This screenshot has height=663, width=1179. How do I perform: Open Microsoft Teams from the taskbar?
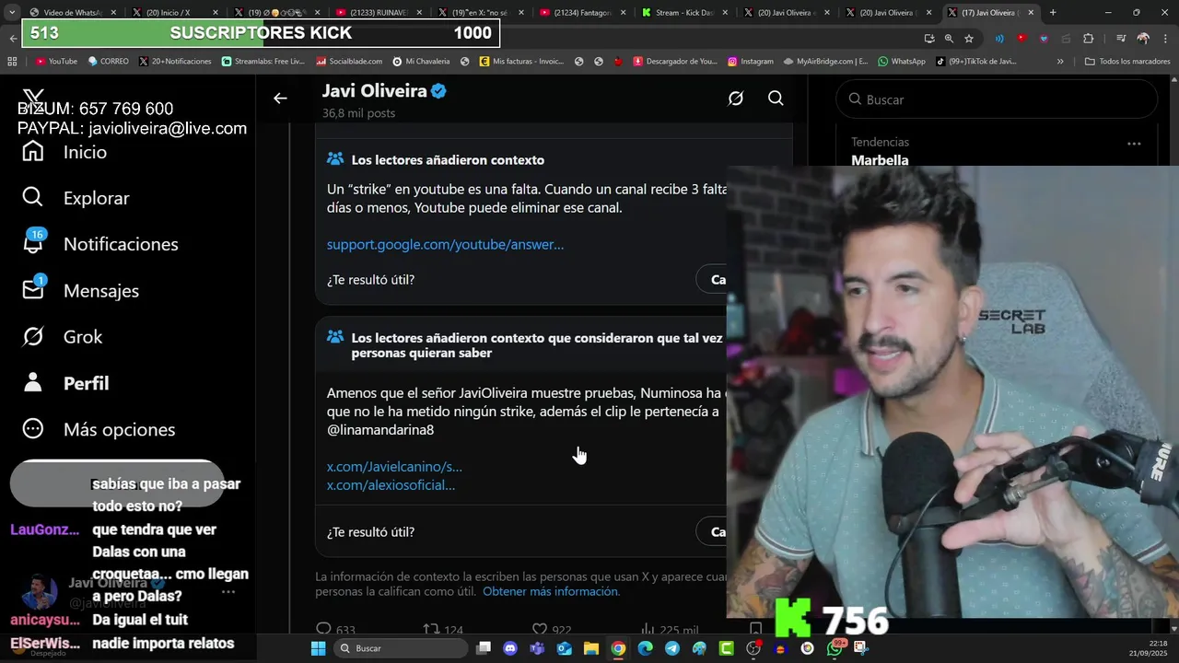(537, 648)
